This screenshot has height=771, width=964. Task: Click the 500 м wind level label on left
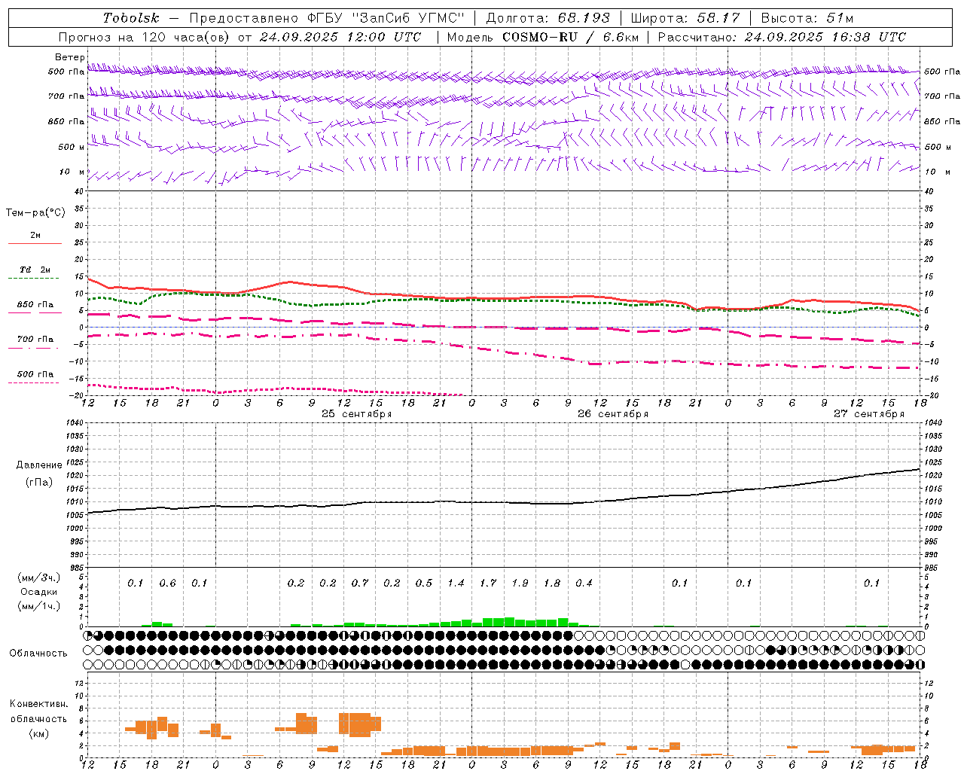[x=72, y=148]
